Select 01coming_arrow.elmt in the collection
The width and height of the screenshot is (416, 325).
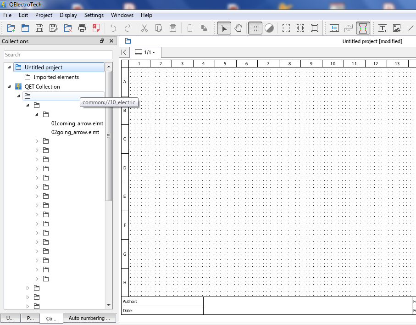77,123
